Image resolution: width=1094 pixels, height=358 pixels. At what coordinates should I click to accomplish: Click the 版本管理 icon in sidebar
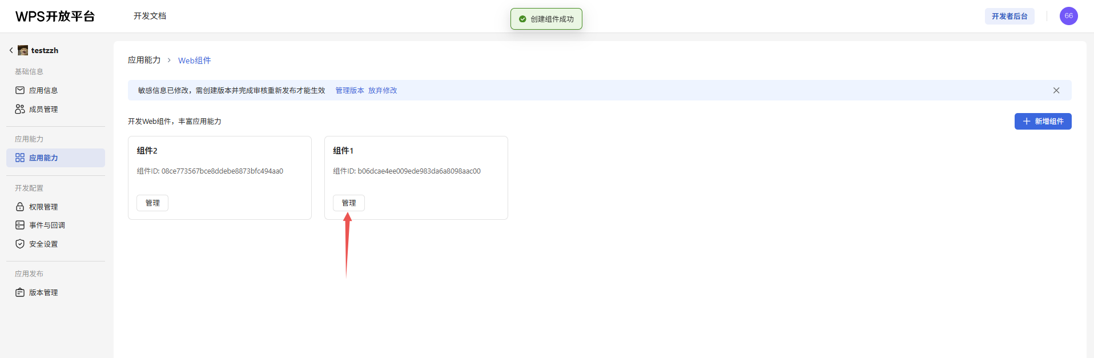(x=20, y=292)
